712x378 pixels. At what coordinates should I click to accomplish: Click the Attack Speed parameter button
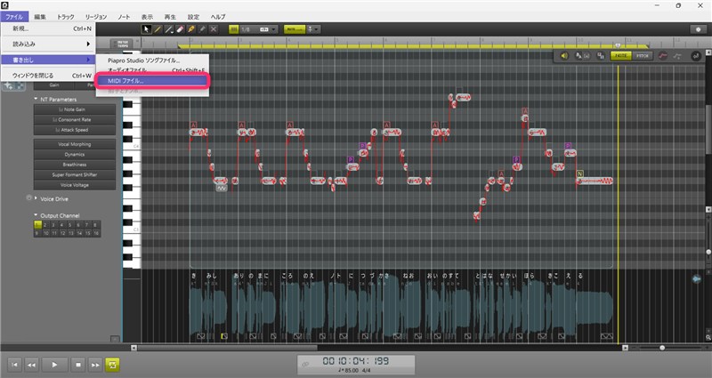pos(75,130)
